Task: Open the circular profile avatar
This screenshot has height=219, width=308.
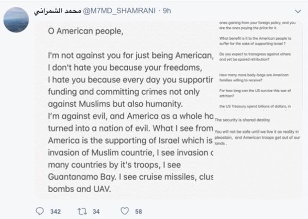Action: [16, 20]
